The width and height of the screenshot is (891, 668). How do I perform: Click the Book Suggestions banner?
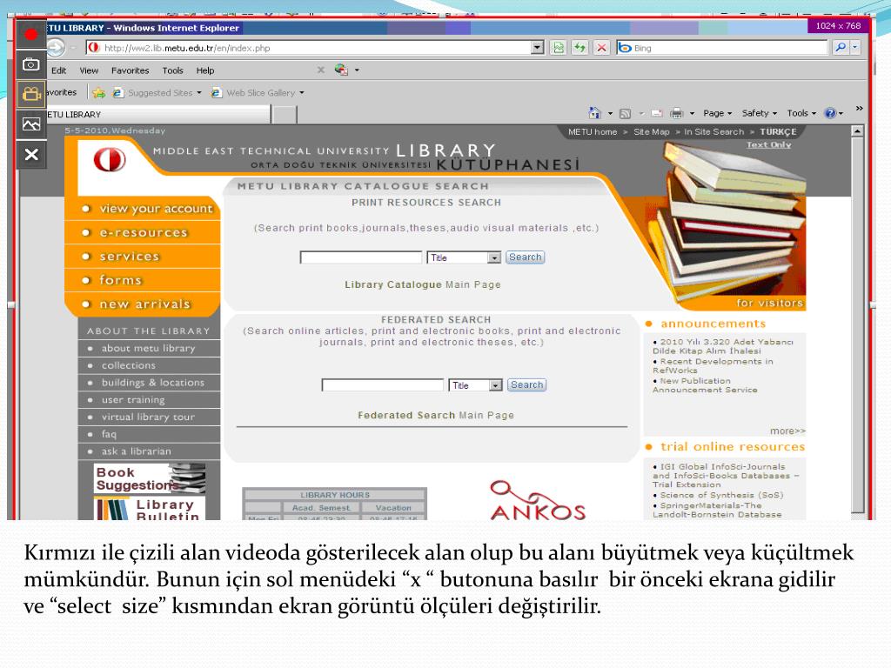point(150,478)
